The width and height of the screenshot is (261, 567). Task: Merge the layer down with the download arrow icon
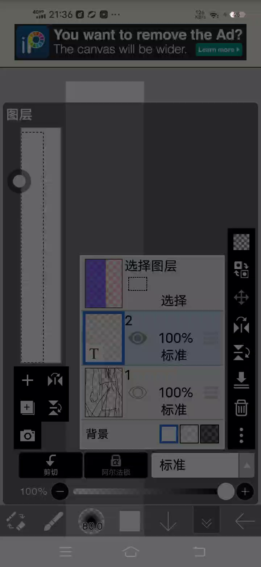[241, 380]
